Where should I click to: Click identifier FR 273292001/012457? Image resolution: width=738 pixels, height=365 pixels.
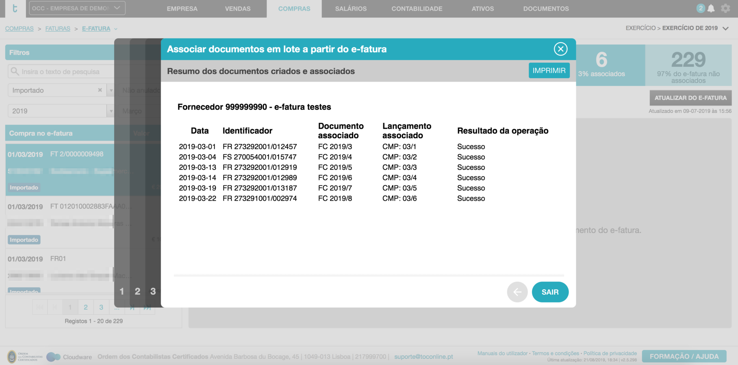(x=259, y=147)
